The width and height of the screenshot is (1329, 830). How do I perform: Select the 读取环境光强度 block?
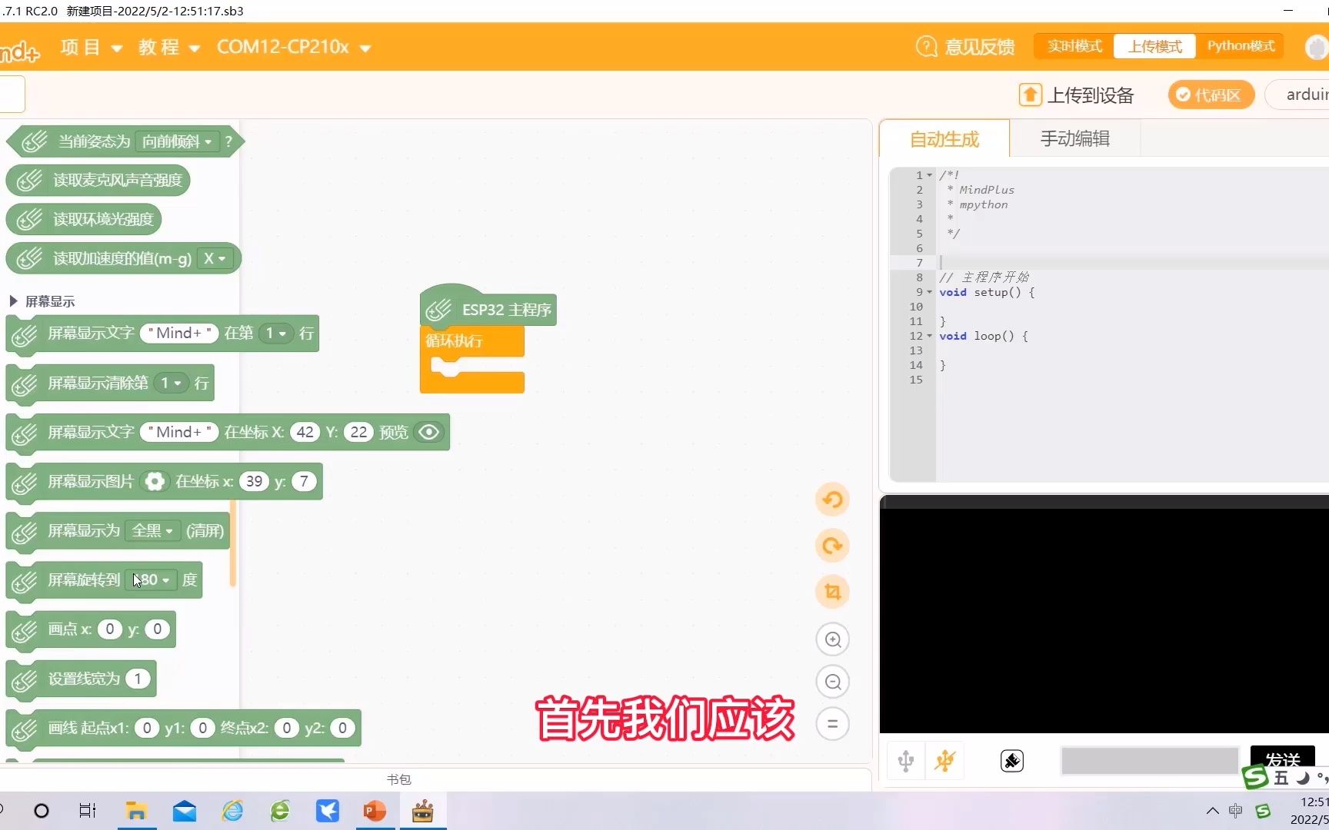click(x=84, y=220)
